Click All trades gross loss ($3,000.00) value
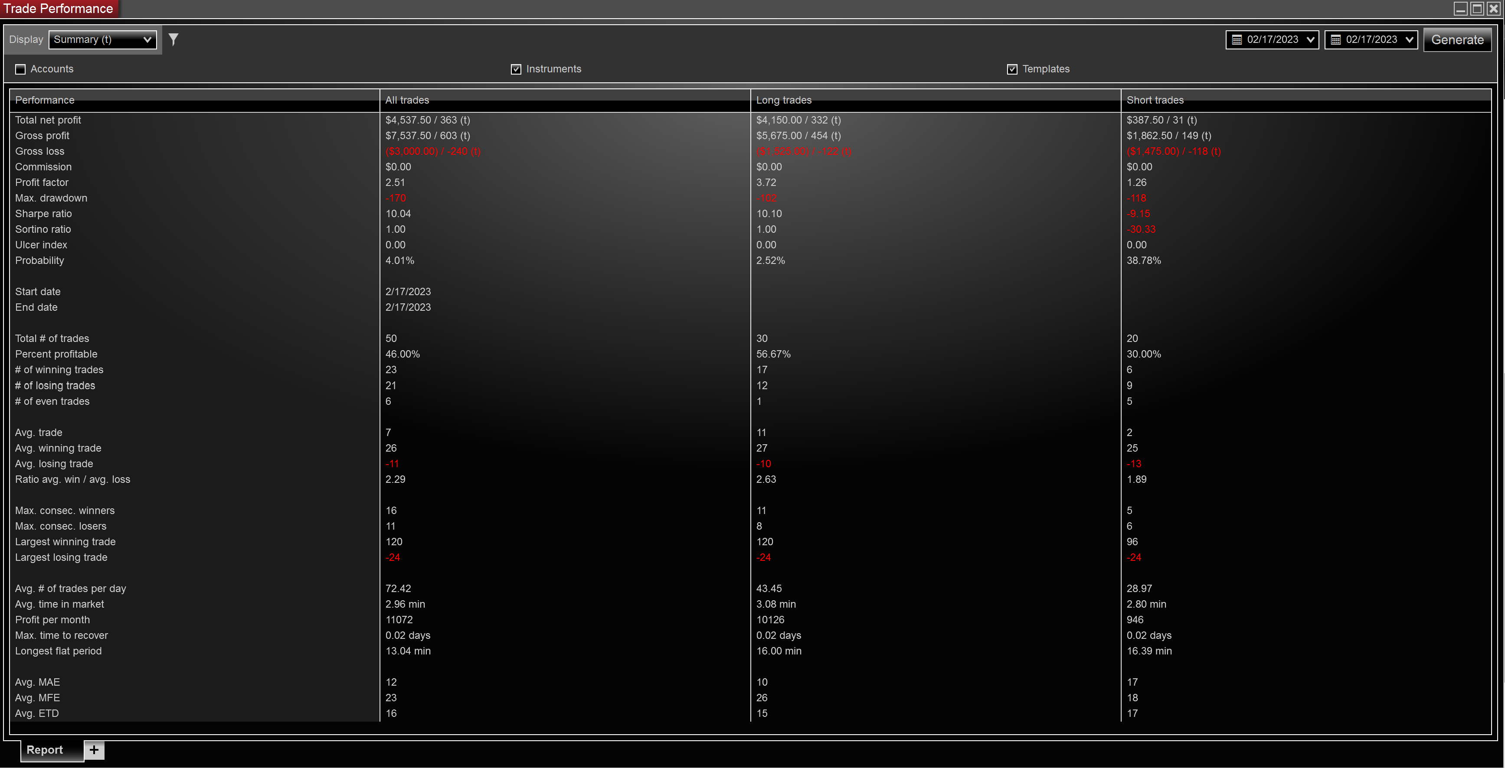Image resolution: width=1505 pixels, height=768 pixels. [433, 151]
